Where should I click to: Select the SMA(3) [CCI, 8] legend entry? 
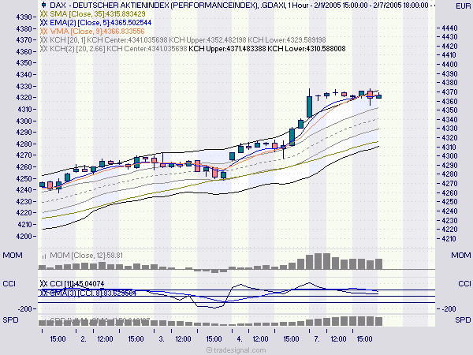[x=93, y=293]
